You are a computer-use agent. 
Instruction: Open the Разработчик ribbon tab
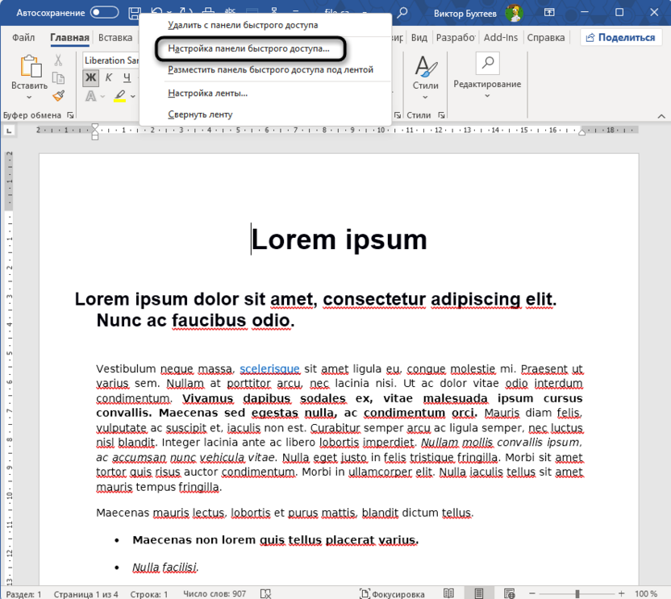click(456, 38)
